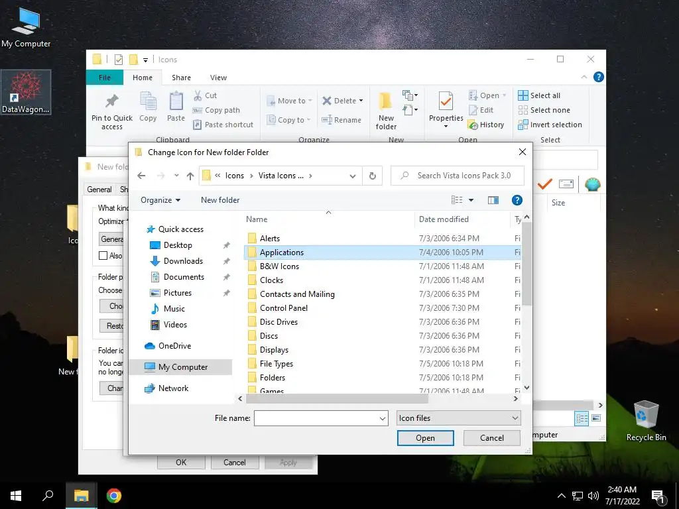Toggle the preview pane in dialog
This screenshot has height=509, width=679.
point(493,200)
